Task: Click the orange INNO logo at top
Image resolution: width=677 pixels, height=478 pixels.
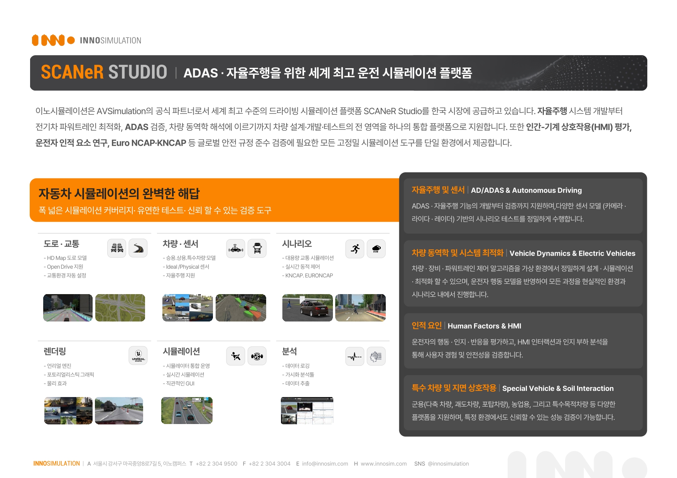Action: pos(53,40)
